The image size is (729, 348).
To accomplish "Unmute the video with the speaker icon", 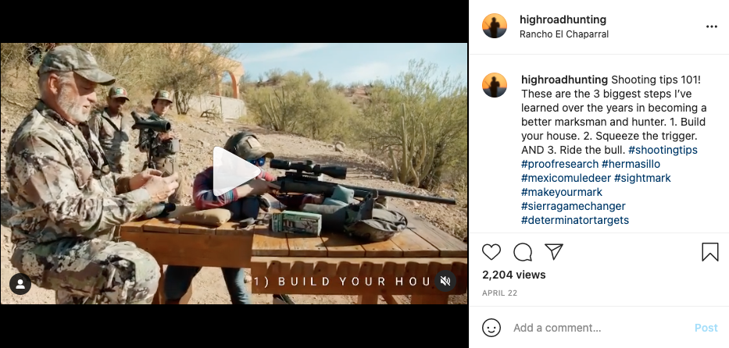I will click(445, 281).
